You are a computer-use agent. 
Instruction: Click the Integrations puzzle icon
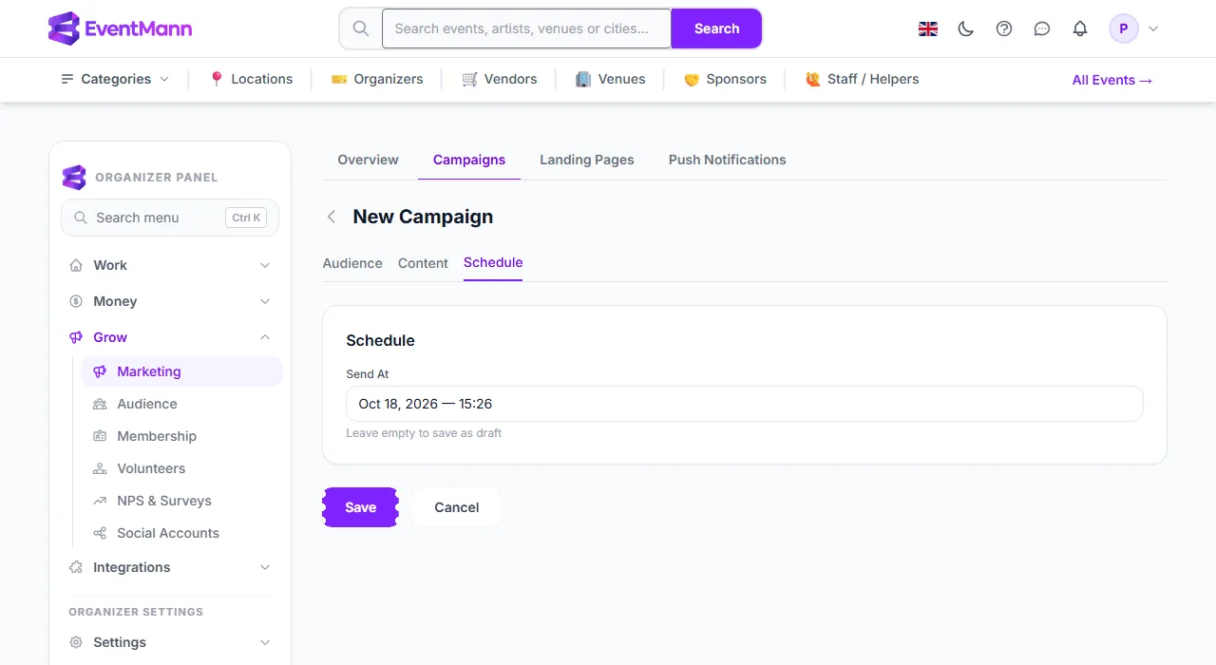[x=76, y=567]
